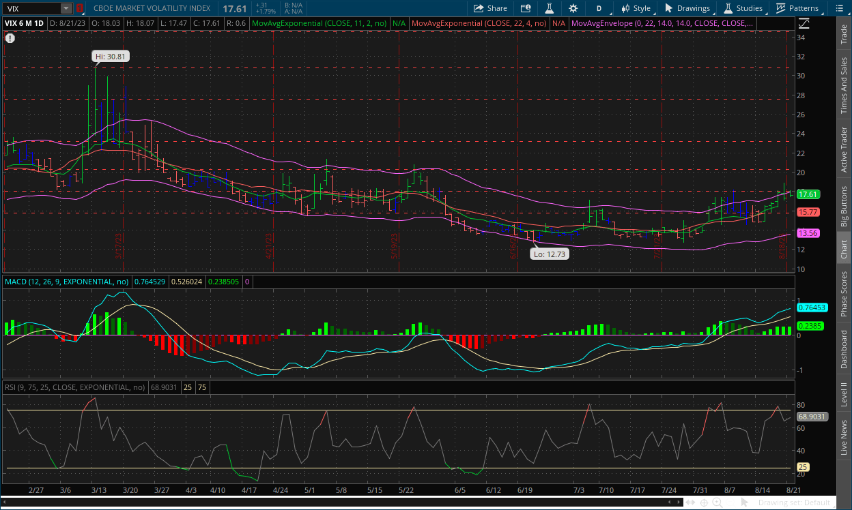The image size is (852, 510).
Task: Click the 3/13 date label on time axis
Action: tap(98, 490)
